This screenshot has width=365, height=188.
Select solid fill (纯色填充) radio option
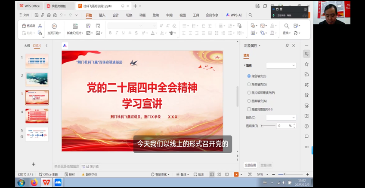[249, 76]
